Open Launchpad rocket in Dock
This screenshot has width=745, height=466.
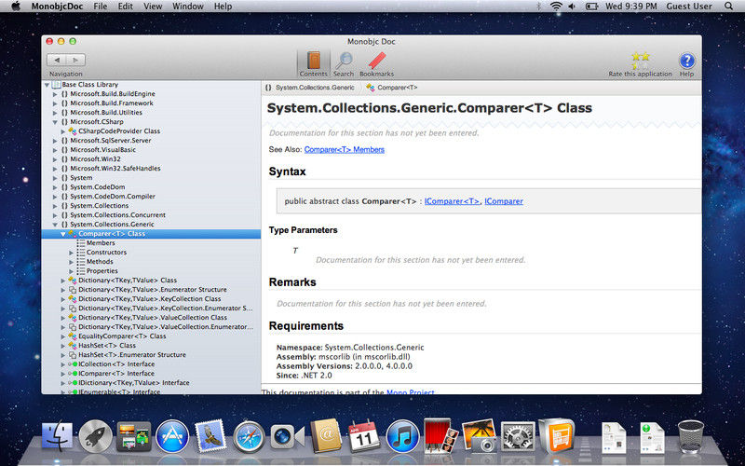[x=96, y=437]
